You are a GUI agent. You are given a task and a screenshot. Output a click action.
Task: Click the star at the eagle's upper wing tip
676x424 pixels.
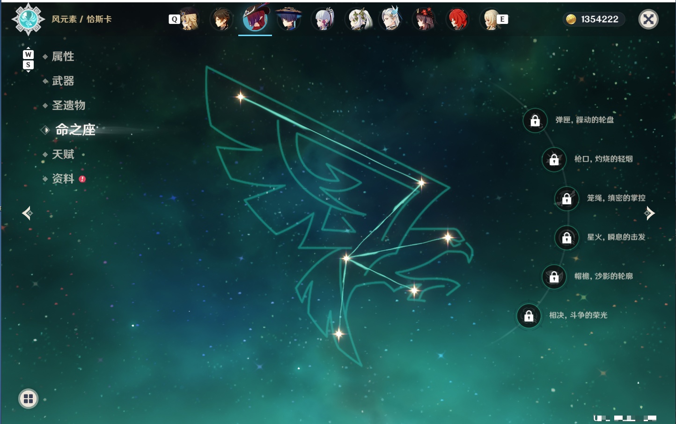click(241, 97)
